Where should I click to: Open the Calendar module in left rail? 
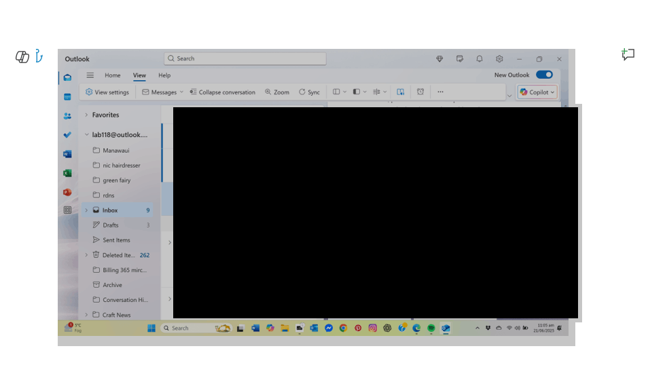pos(67,96)
